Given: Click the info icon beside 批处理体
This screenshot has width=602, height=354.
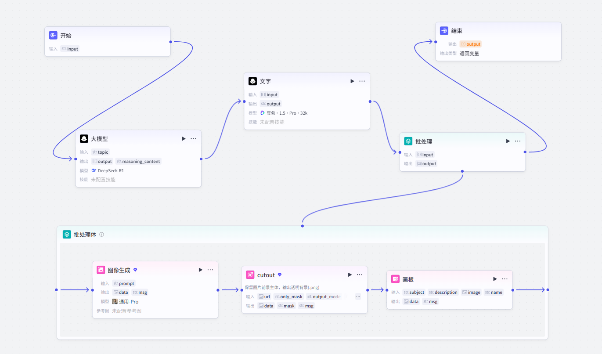Looking at the screenshot, I should [101, 235].
